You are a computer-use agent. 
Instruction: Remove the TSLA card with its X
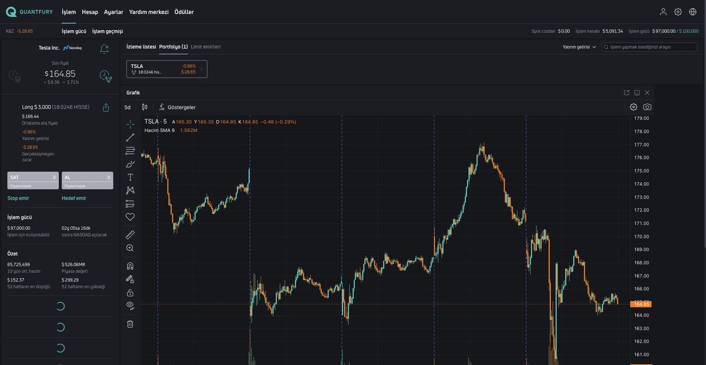(201, 69)
